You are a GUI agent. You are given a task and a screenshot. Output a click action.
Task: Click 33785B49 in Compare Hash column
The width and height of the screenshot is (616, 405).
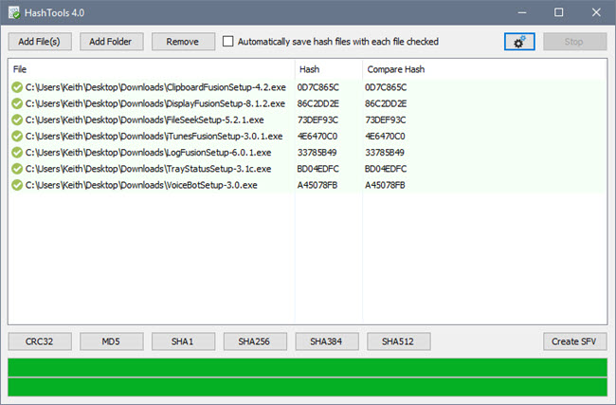coord(385,152)
